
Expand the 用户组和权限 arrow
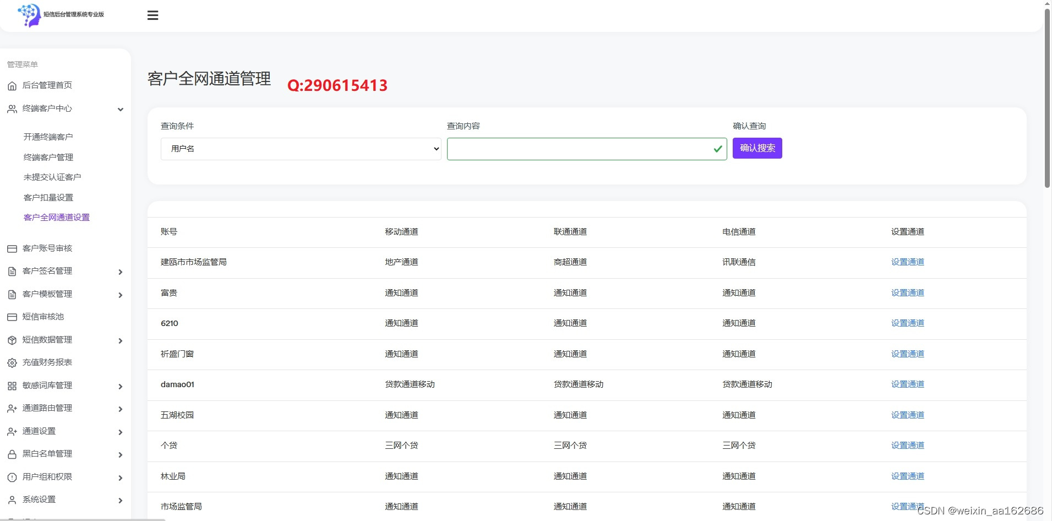[121, 478]
